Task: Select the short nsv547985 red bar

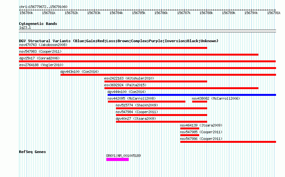Action: pyautogui.click(x=190, y=135)
